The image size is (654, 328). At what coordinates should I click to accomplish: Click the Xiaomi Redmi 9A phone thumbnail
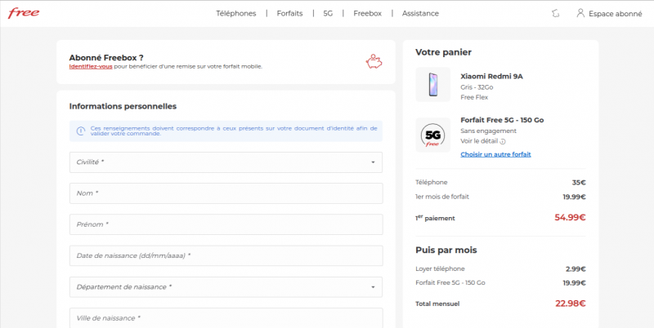pyautogui.click(x=432, y=85)
